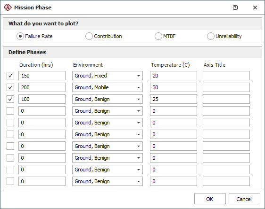The height and width of the screenshot is (209, 265).
Task: Enable the fourth phase checkbox
Action: [10, 111]
